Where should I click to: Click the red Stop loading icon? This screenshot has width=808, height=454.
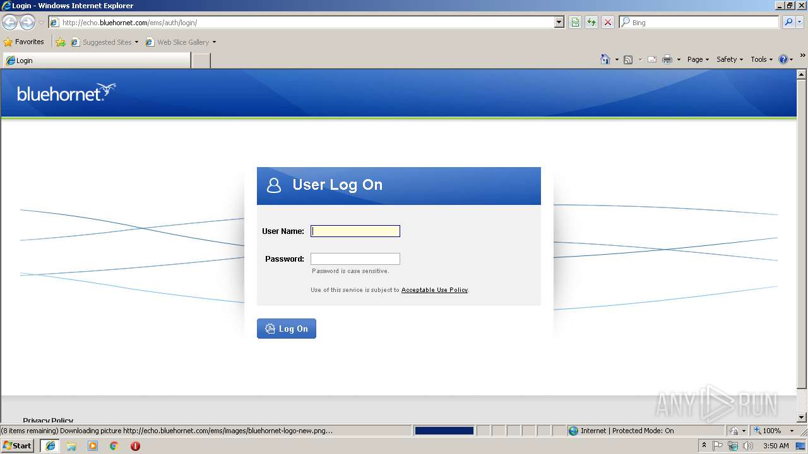[x=608, y=23]
